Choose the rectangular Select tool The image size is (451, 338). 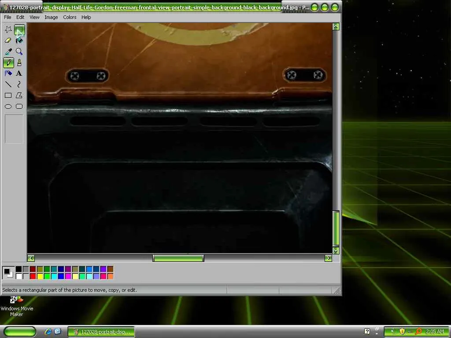pyautogui.click(x=19, y=29)
